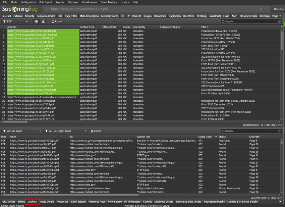This screenshot has height=207, width=285.
Task: Click the sort arrow beside lower Status Code
Action: [x=216, y=137]
